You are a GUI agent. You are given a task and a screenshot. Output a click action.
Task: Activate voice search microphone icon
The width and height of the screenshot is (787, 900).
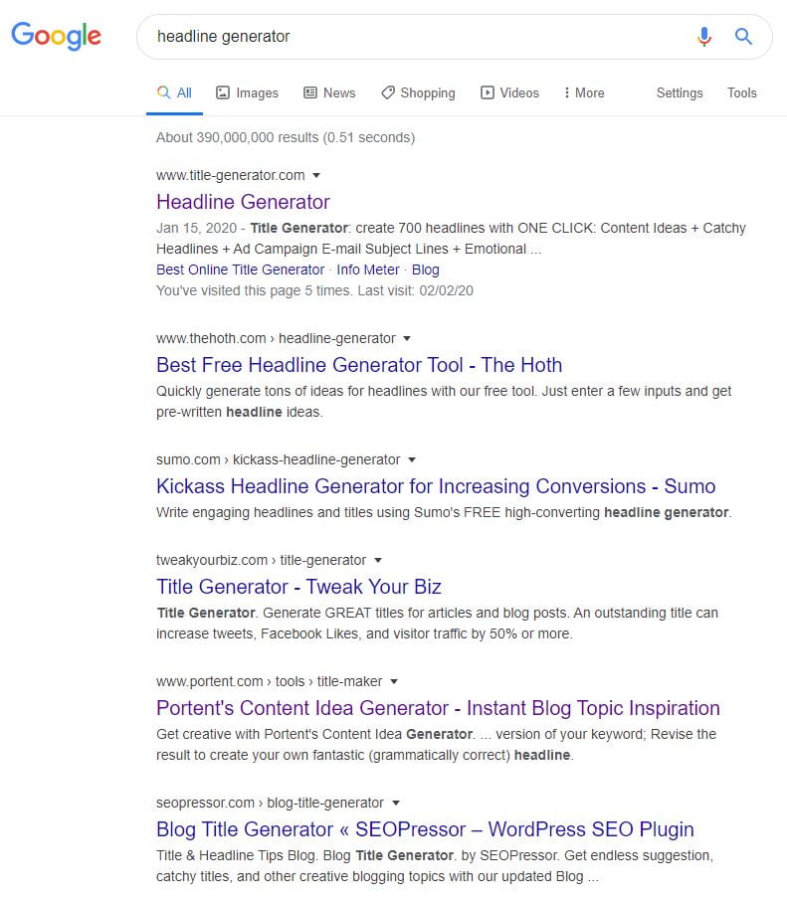coord(704,36)
